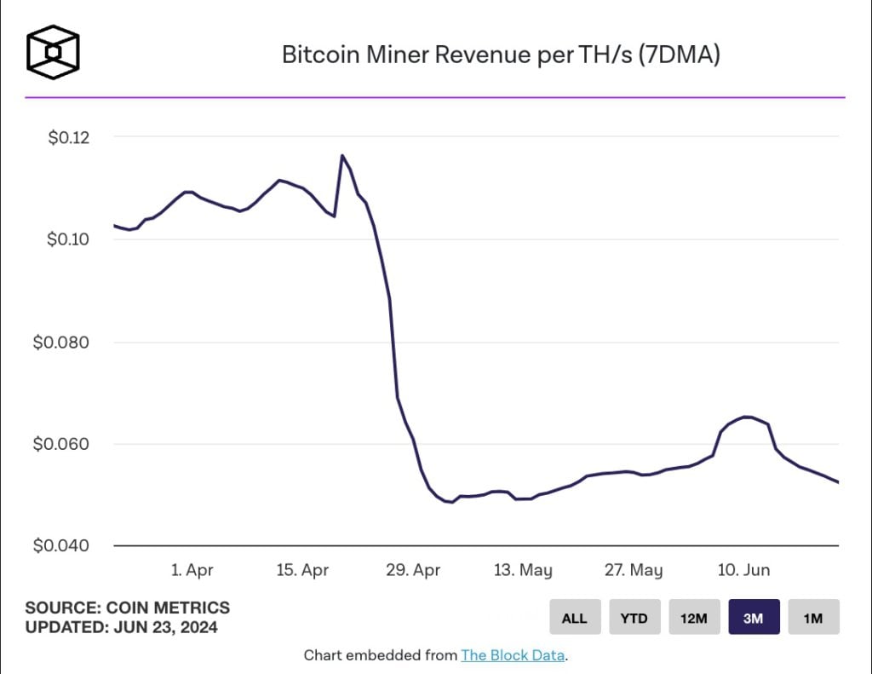Select the ALL time range button
Image resolution: width=872 pixels, height=674 pixels.
575,618
